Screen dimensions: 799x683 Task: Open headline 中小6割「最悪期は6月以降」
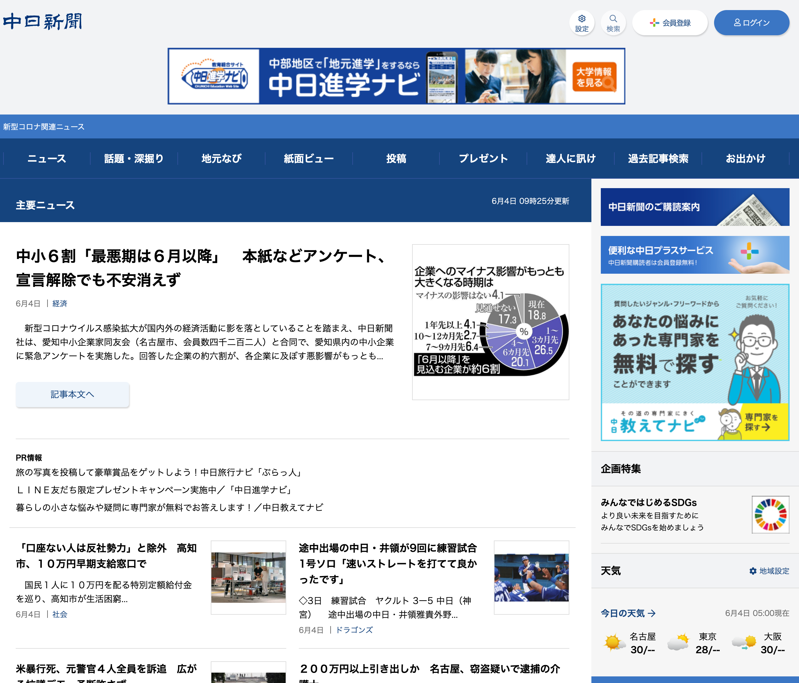pos(201,268)
